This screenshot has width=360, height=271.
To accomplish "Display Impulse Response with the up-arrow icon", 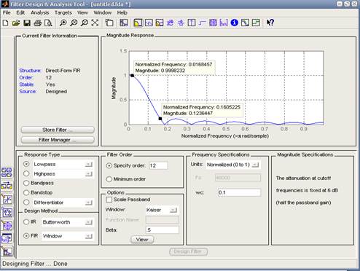I will click(x=192, y=23).
